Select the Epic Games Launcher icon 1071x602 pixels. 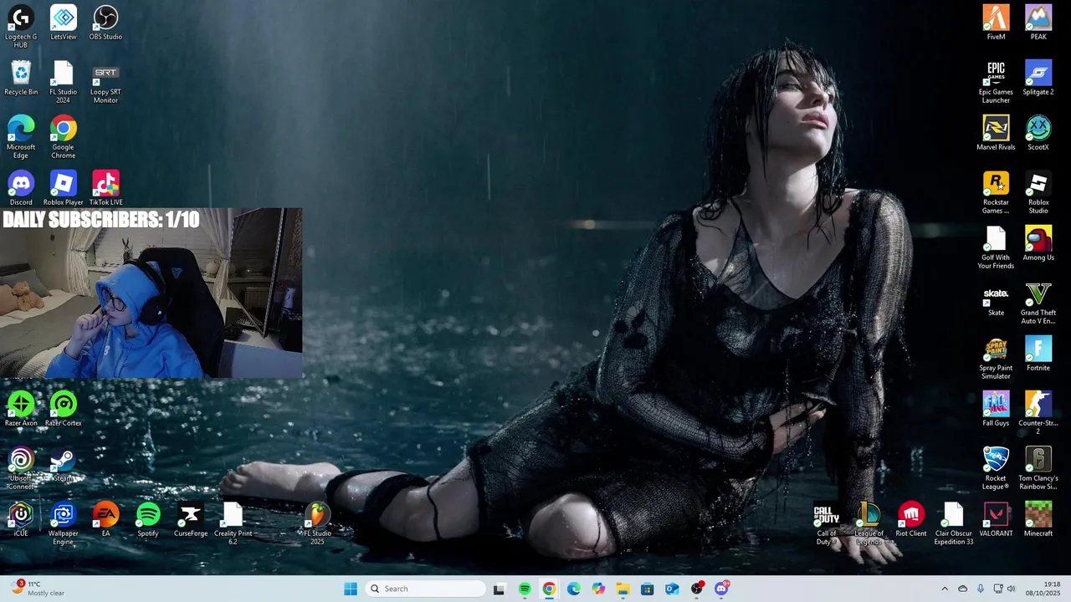(x=996, y=81)
